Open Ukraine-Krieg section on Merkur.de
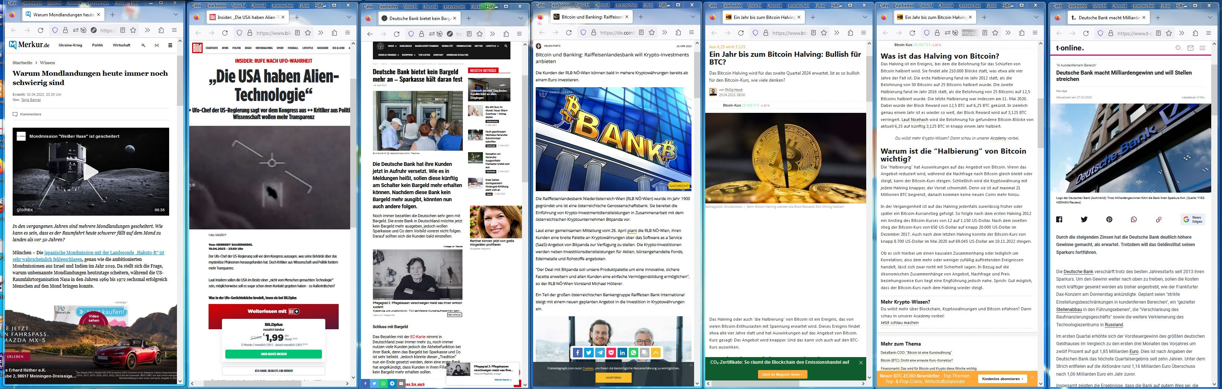 (x=70, y=46)
